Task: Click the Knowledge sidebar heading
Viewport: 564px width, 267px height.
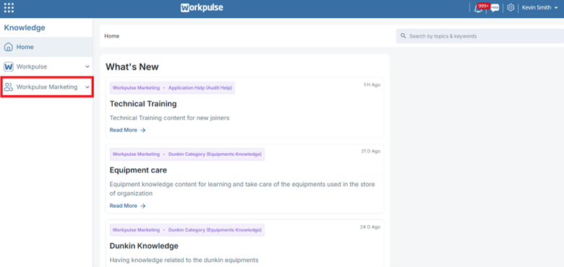Action: coord(25,27)
